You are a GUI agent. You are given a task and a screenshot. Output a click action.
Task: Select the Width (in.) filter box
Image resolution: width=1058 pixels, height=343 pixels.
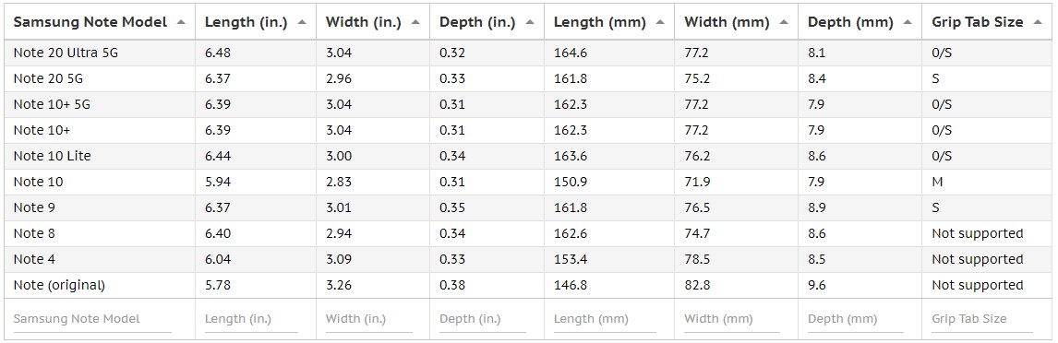(x=368, y=319)
